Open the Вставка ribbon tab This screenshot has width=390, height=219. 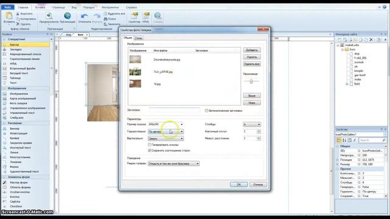40,7
